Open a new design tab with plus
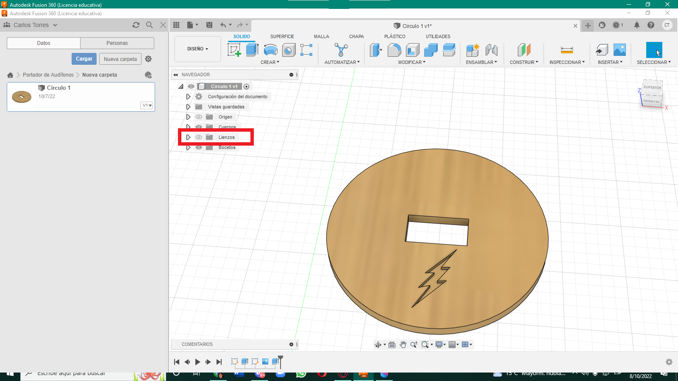The height and width of the screenshot is (381, 678). point(588,25)
